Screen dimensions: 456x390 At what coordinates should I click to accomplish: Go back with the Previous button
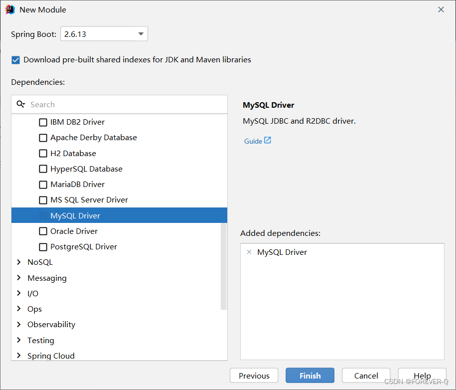[x=254, y=375]
